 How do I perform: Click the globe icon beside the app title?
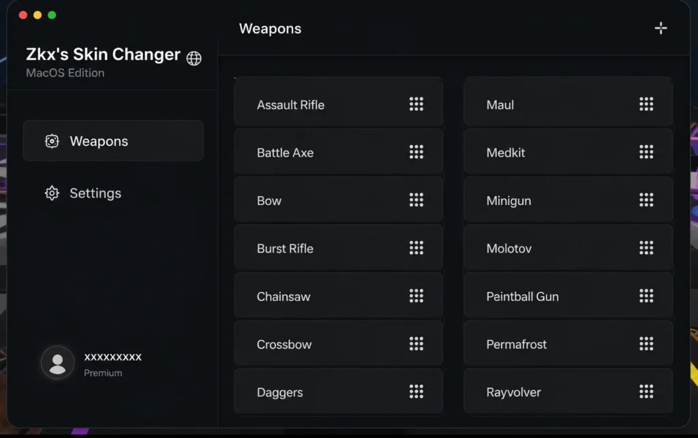tap(194, 59)
